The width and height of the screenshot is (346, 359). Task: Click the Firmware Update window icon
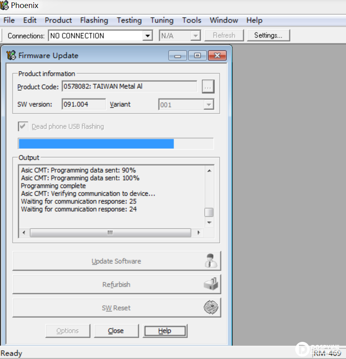(11, 56)
